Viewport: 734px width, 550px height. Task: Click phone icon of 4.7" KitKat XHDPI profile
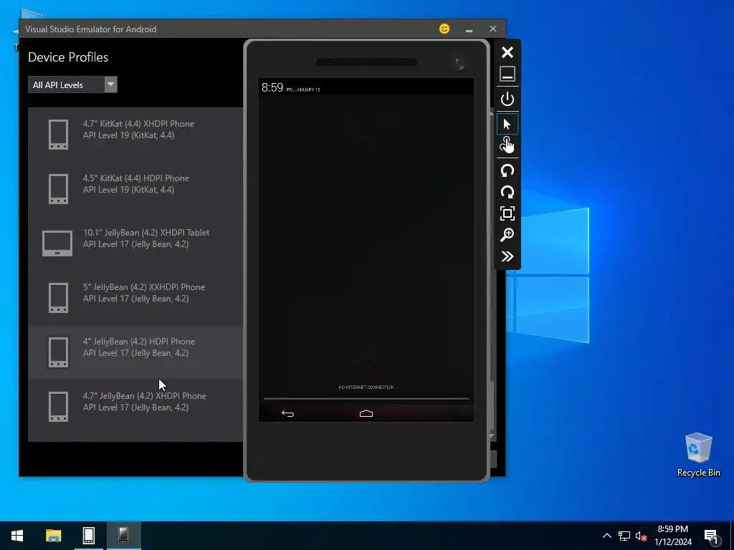coord(59,135)
